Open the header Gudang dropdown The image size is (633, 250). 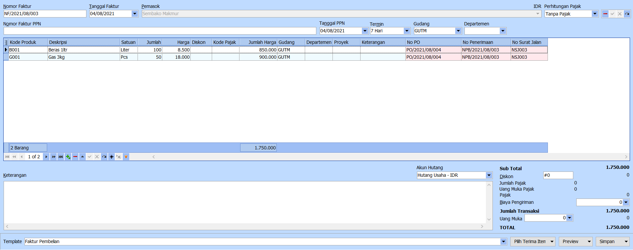(x=458, y=31)
